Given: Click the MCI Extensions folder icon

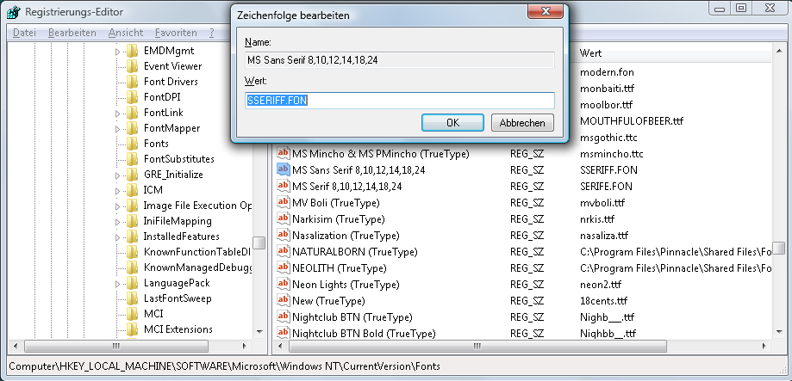Looking at the screenshot, I should click(x=132, y=329).
